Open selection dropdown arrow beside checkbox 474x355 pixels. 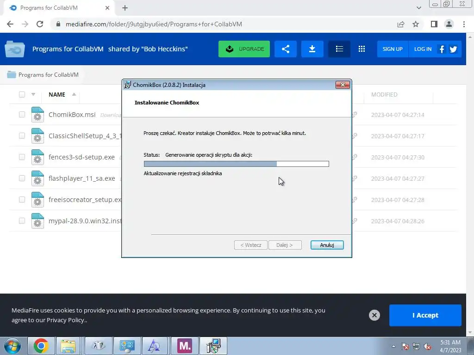33,94
